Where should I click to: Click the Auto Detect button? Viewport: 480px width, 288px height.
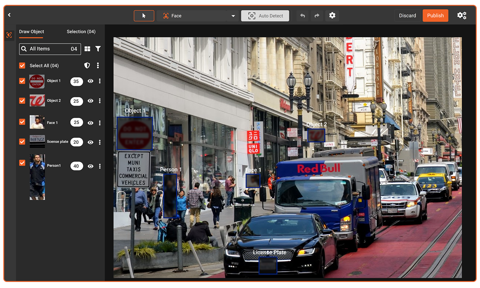[265, 16]
